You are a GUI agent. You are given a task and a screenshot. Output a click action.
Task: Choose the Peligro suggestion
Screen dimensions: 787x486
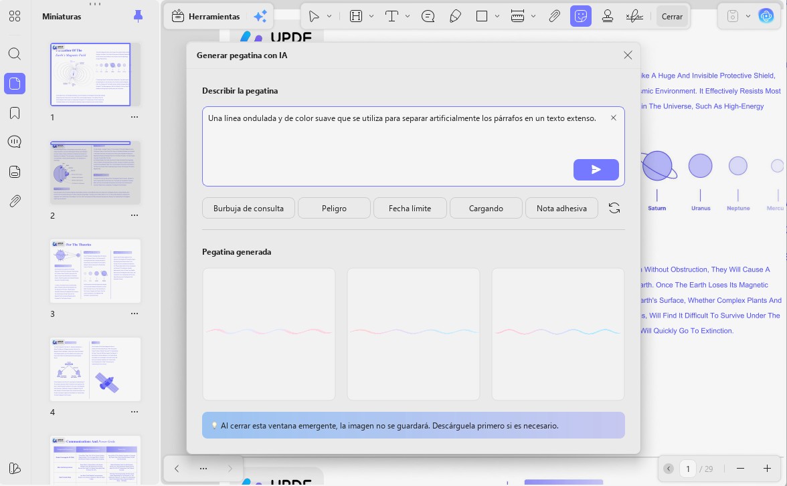coord(335,208)
